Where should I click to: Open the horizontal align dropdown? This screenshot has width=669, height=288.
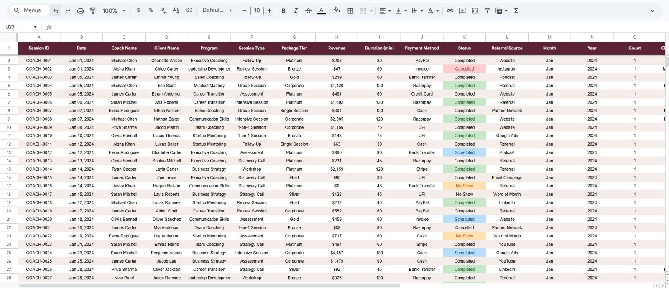pyautogui.click(x=385, y=10)
